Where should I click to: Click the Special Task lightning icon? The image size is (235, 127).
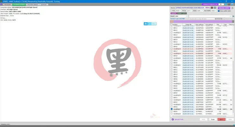173,119
